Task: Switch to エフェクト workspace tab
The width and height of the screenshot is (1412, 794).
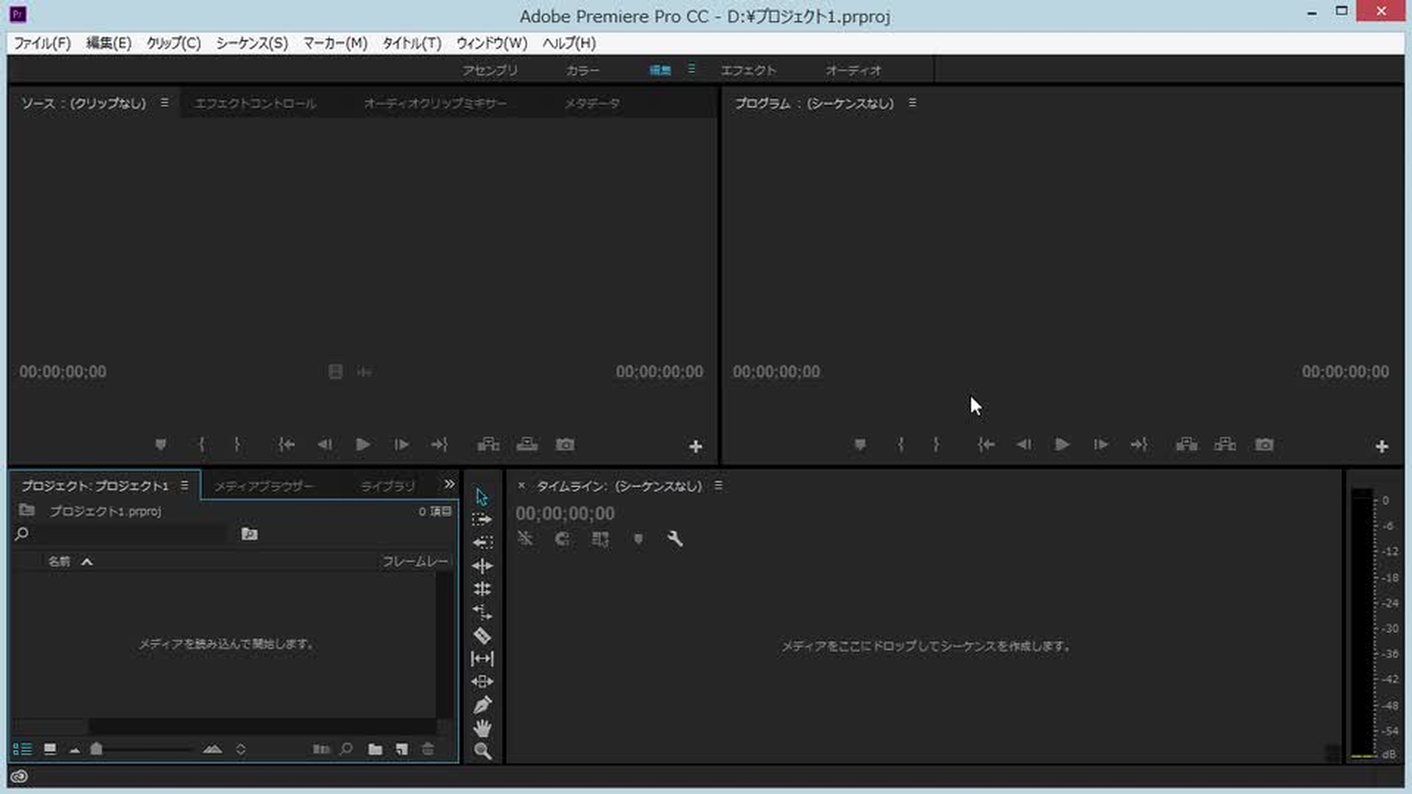Action: coord(748,70)
